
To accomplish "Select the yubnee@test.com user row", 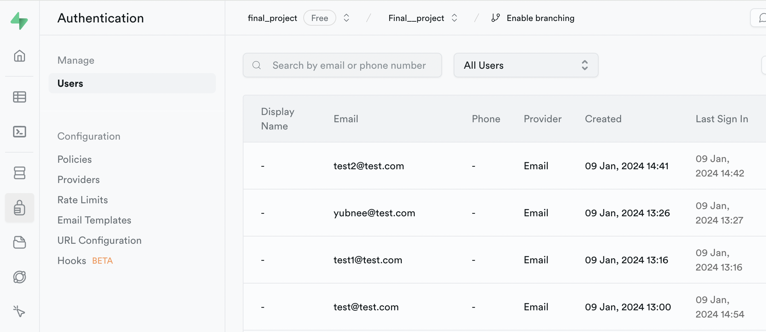I will 374,213.
